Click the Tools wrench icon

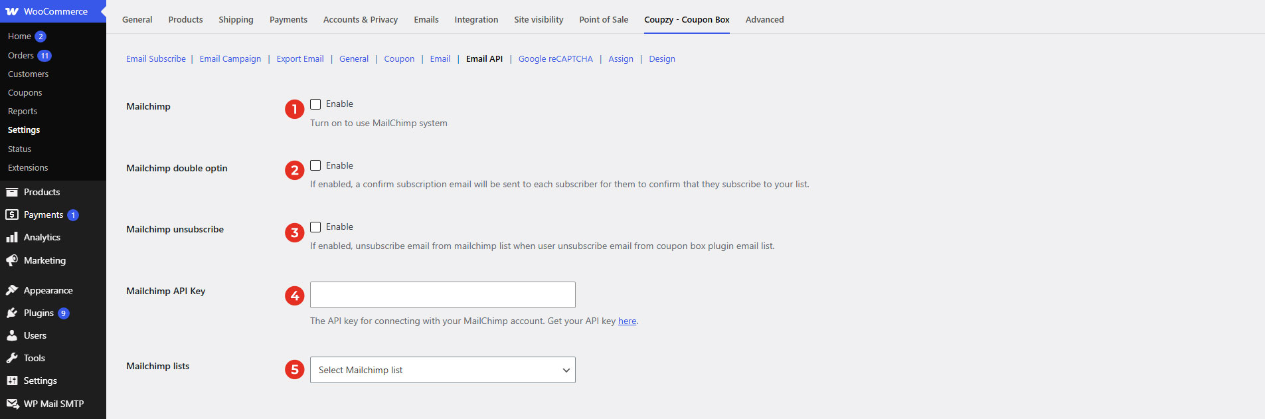tap(12, 358)
